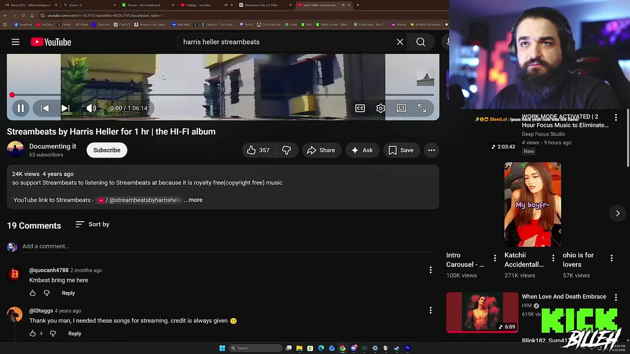Dislike @quocanh4788's comment

pos(47,293)
